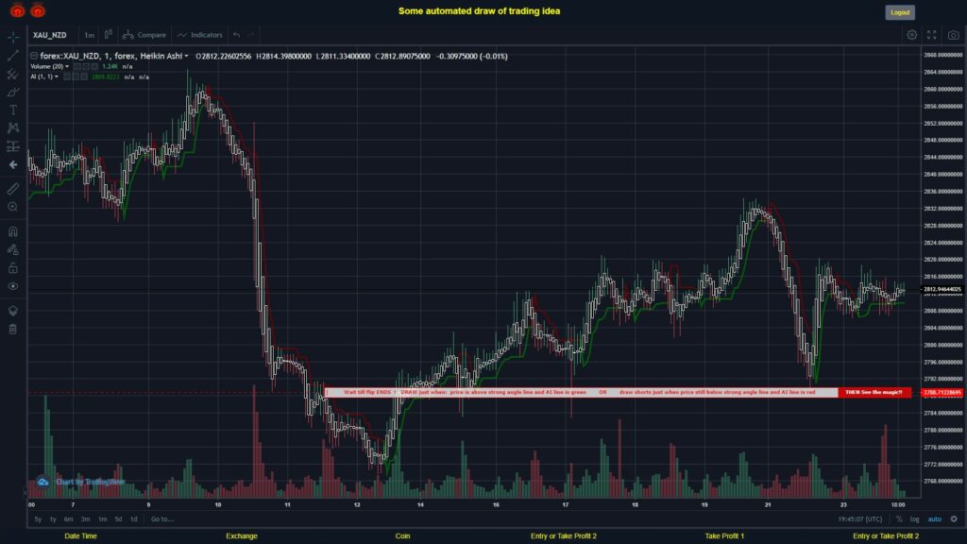The height and width of the screenshot is (544, 967).
Task: Click the Exchange column header
Action: click(x=242, y=536)
